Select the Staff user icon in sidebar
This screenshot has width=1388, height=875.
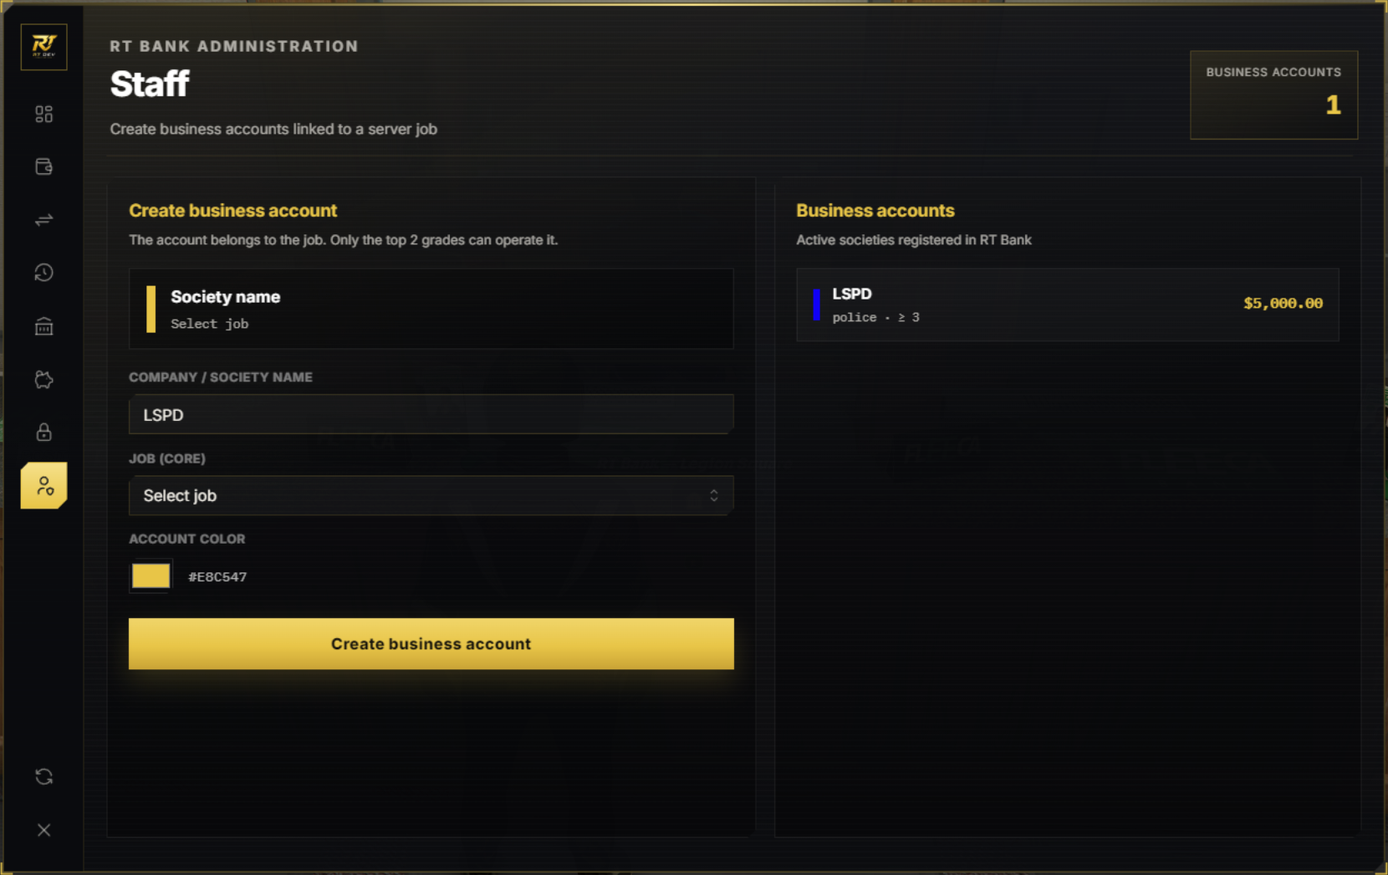(44, 486)
